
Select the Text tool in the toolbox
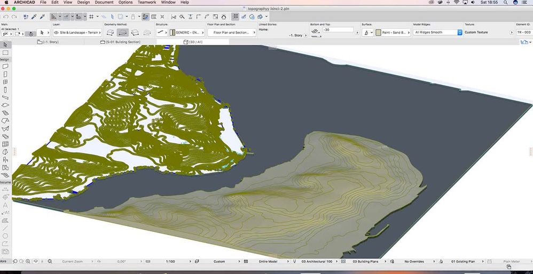tap(5, 205)
